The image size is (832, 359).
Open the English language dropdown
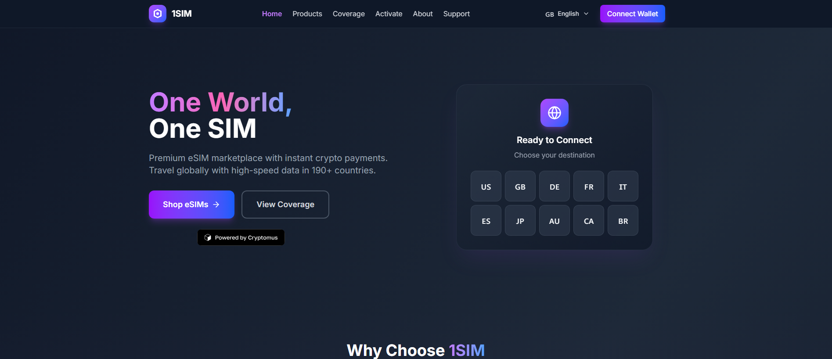(567, 14)
